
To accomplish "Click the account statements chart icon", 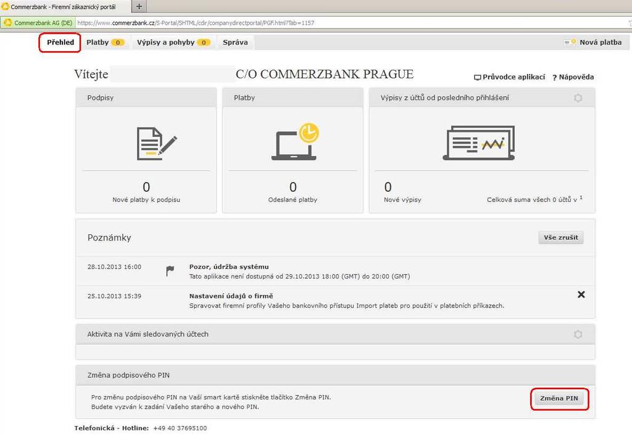I will [x=479, y=143].
